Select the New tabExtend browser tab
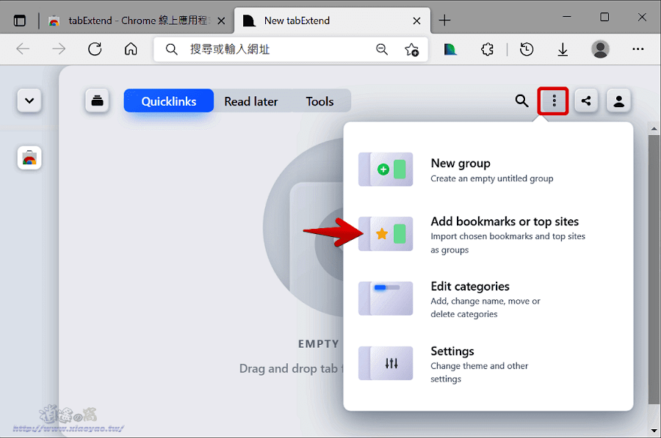This screenshot has height=438, width=661. pyautogui.click(x=332, y=21)
